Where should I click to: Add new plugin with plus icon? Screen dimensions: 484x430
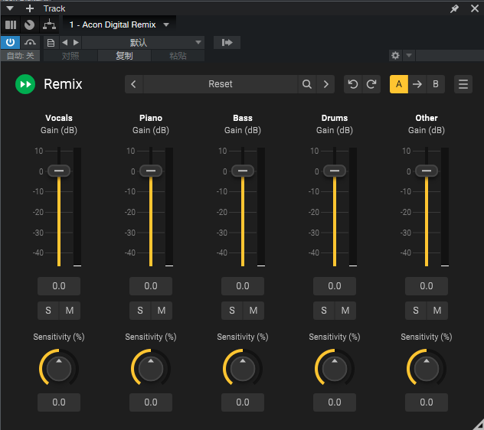coord(30,8)
